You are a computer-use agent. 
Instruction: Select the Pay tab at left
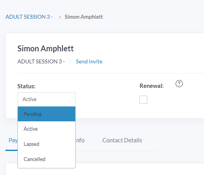tap(13, 140)
